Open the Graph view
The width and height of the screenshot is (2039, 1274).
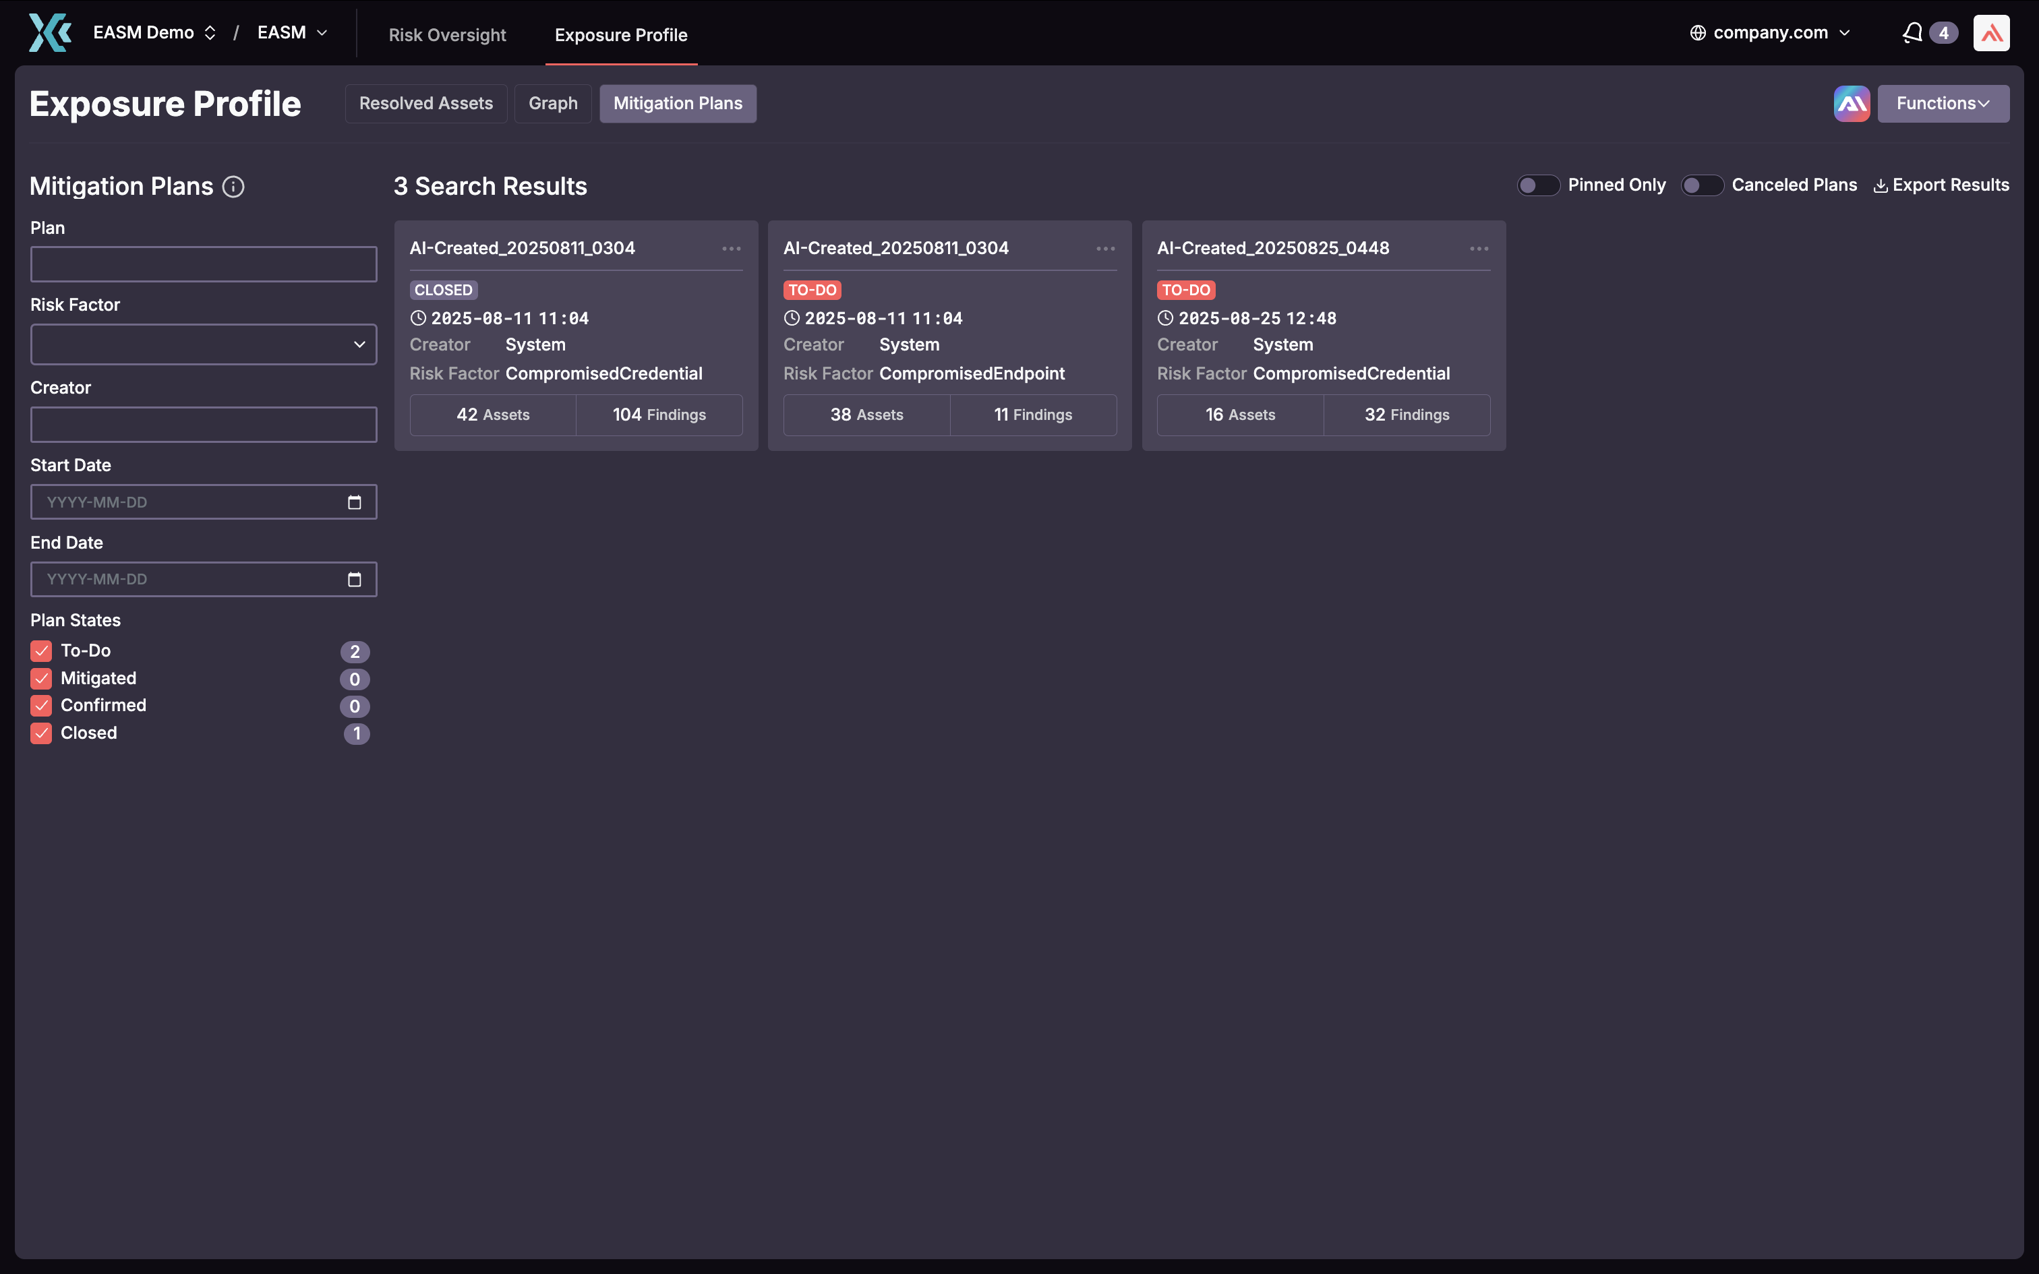click(x=553, y=102)
